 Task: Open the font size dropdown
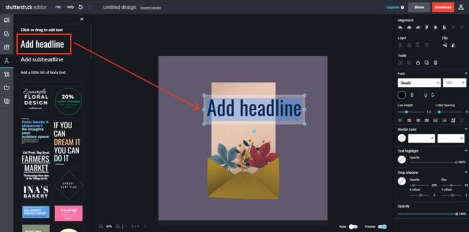pyautogui.click(x=455, y=83)
